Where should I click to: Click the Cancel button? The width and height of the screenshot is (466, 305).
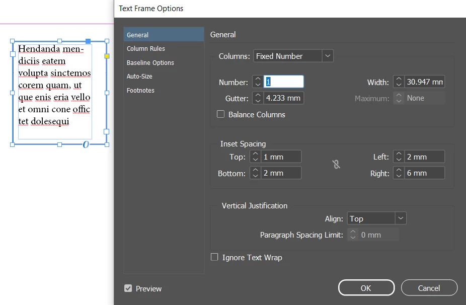(429, 288)
